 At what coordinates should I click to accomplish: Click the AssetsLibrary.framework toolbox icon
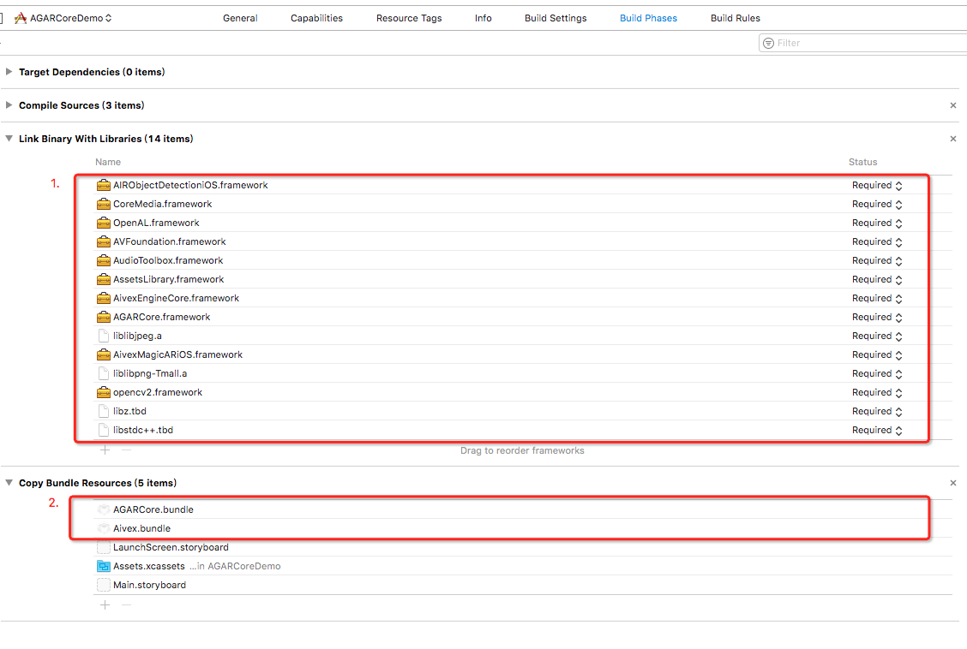[104, 280]
